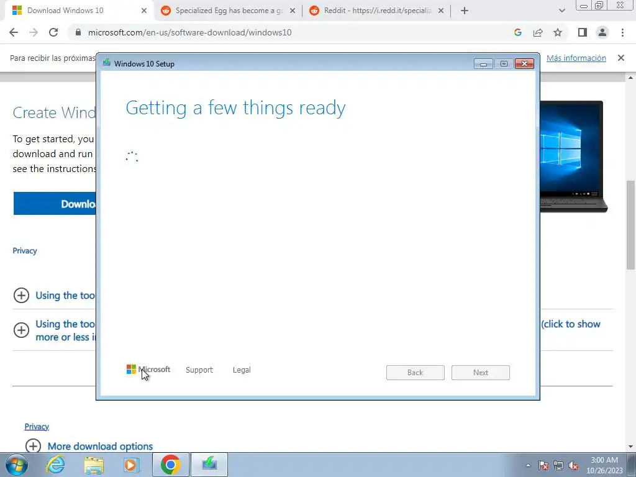Click the Microsoft logo in Setup
This screenshot has height=477, width=636.
click(x=148, y=370)
